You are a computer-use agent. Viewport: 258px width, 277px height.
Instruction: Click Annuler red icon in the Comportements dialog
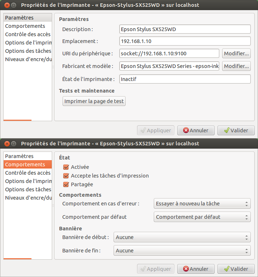(x=186, y=269)
